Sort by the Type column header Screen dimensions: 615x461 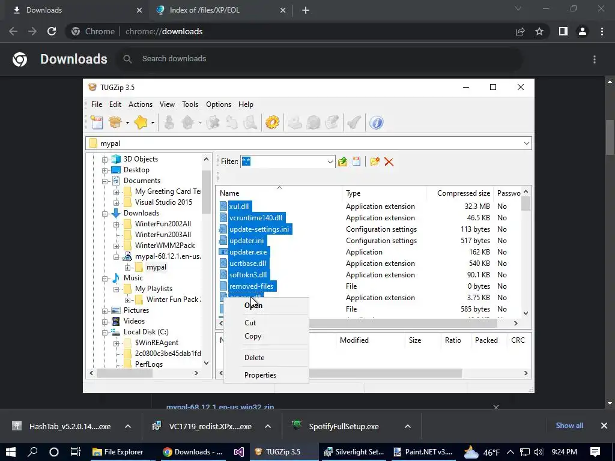point(384,193)
